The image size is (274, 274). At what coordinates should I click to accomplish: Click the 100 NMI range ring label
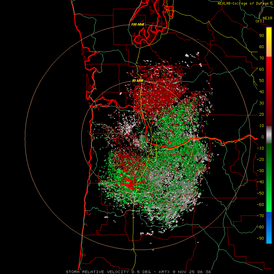coord(138,24)
